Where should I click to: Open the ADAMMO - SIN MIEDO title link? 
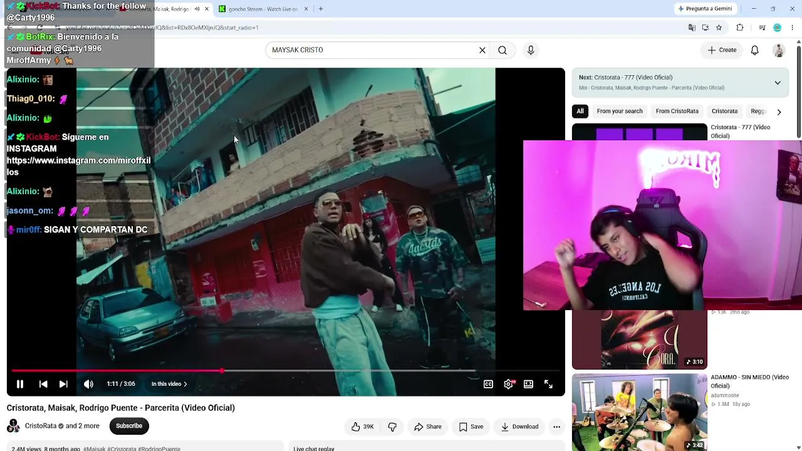749,381
